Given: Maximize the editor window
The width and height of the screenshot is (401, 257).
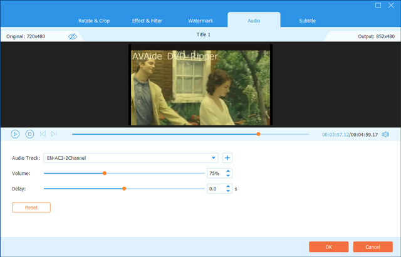Looking at the screenshot, I should pos(378,6).
